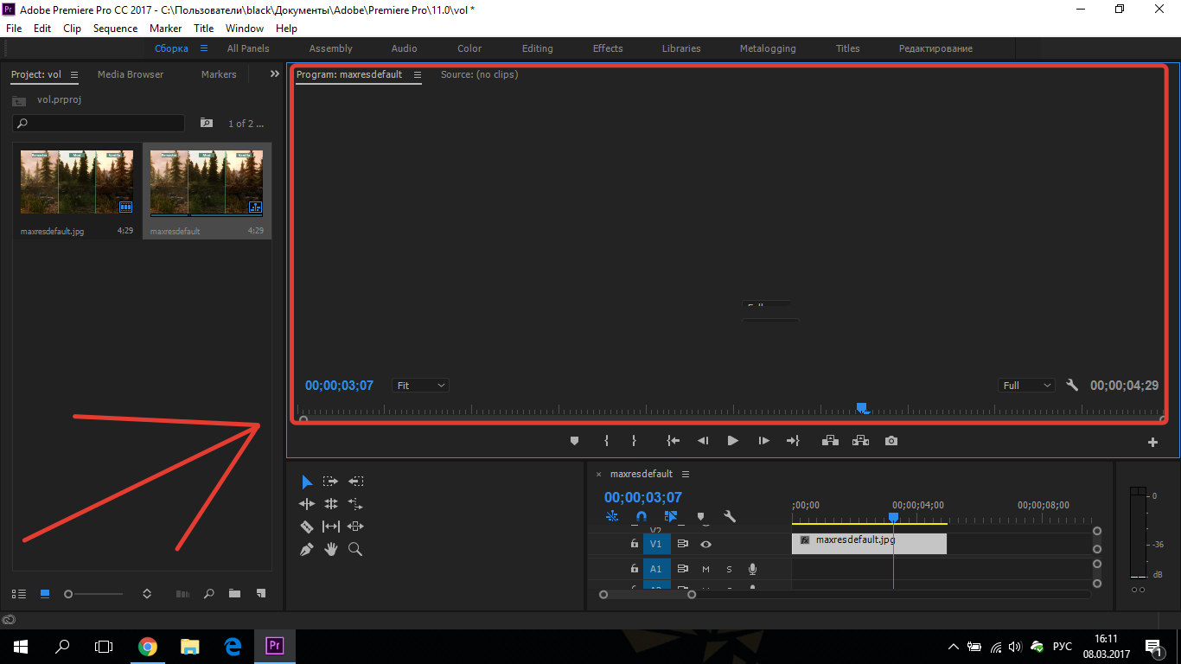The image size is (1181, 664).
Task: Select the Selection tool arrow
Action: [x=307, y=482]
